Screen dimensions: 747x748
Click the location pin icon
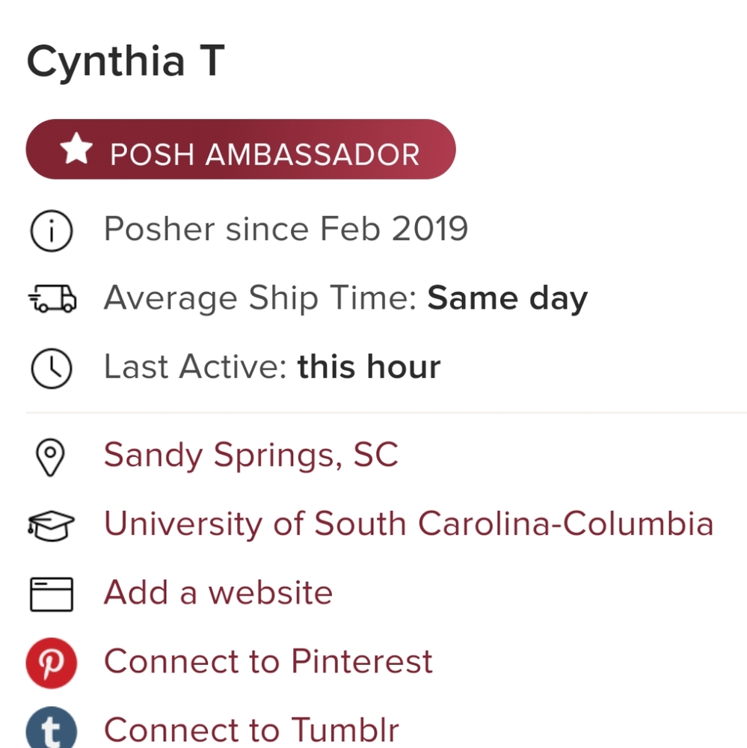(51, 457)
